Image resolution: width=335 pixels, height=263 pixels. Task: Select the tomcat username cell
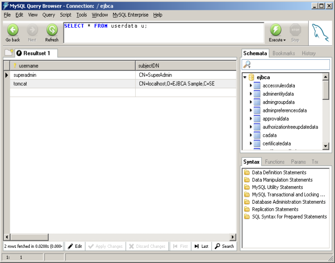tap(73, 84)
